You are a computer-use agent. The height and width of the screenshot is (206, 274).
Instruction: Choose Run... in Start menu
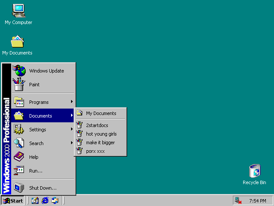[x=36, y=171]
